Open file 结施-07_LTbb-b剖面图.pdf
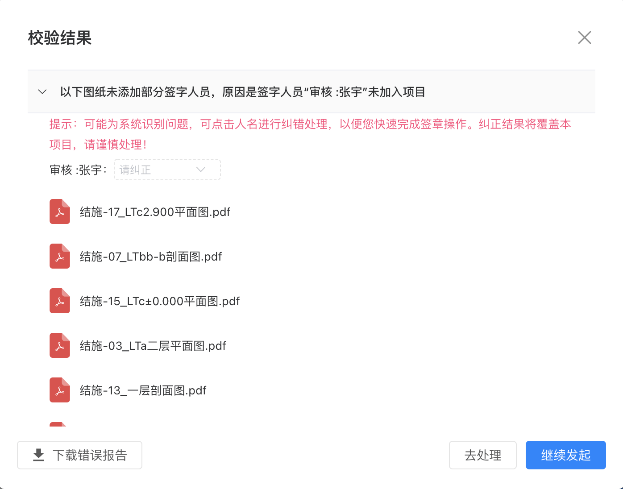Image resolution: width=623 pixels, height=489 pixels. tap(151, 257)
